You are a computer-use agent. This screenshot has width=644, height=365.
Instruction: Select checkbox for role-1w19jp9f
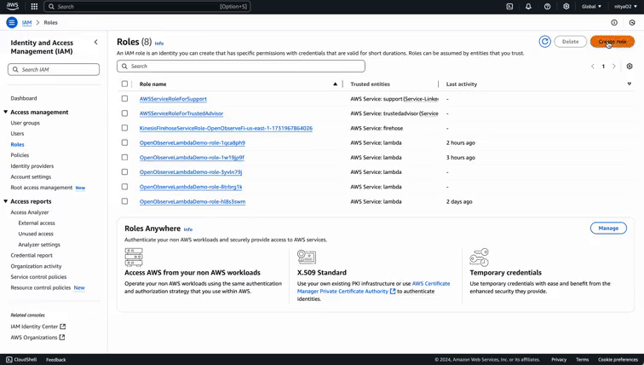click(124, 158)
